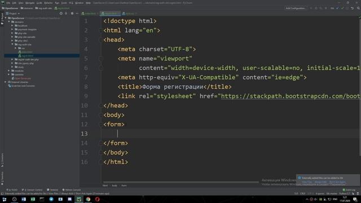Place cursor on empty line 13
Image resolution: width=361 pixels, height=203 pixels.
(230, 134)
